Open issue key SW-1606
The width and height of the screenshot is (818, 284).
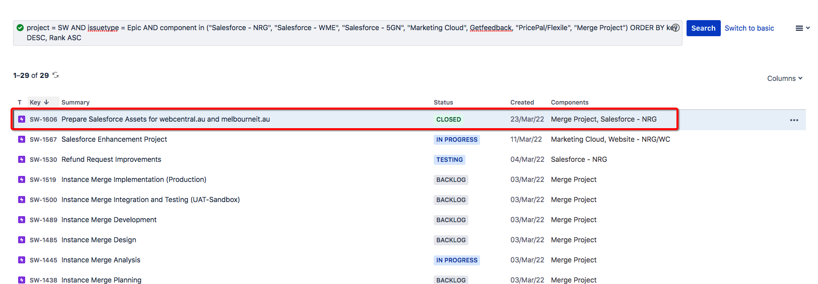(x=43, y=120)
